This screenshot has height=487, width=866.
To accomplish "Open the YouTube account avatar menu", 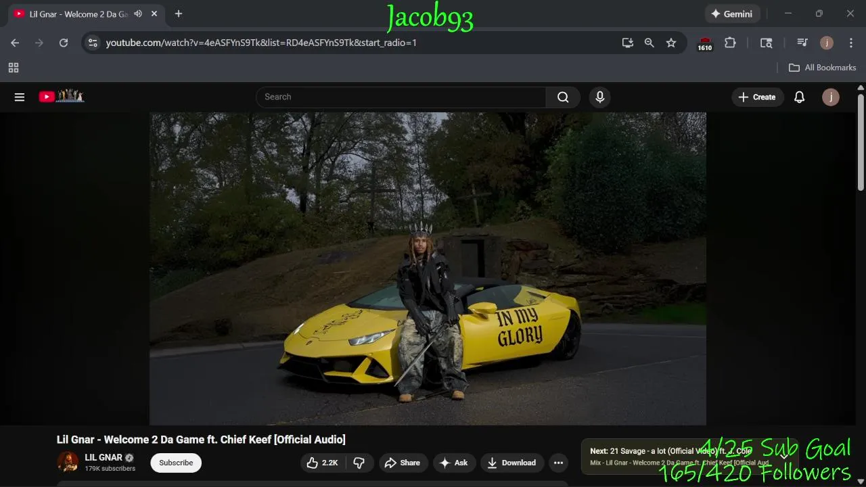I will (831, 97).
